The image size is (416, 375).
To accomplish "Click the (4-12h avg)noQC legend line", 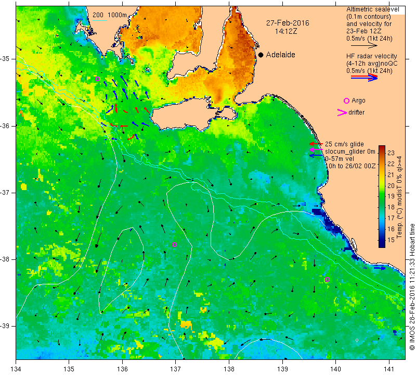I will pyautogui.click(x=372, y=64).
